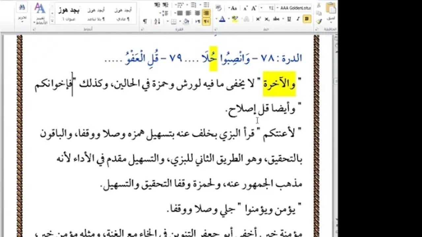The width and height of the screenshot is (422, 237).
Task: Expand the shading color dropdown arrow
Action: tap(180, 21)
